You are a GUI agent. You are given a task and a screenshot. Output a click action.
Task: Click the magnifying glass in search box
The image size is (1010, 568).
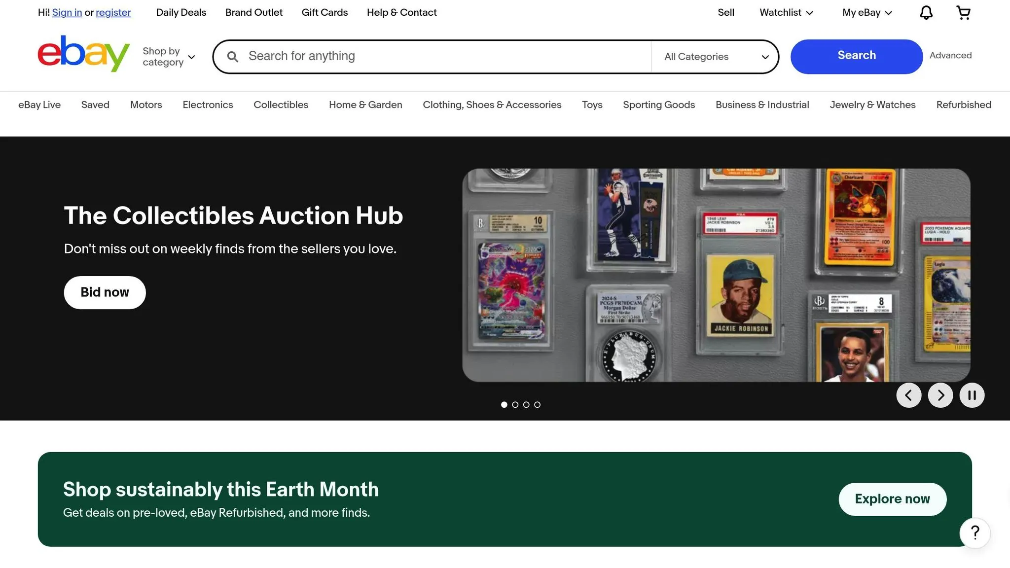233,57
